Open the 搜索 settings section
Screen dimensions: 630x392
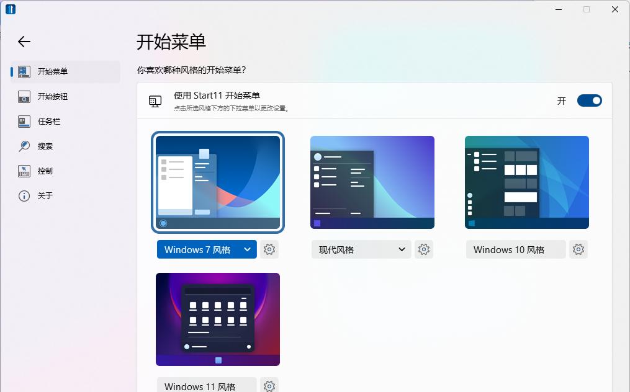pyautogui.click(x=66, y=146)
